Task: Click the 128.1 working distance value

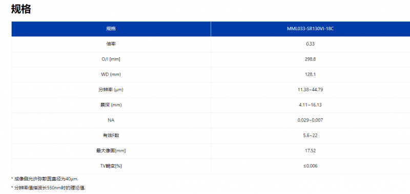Action: (310, 74)
